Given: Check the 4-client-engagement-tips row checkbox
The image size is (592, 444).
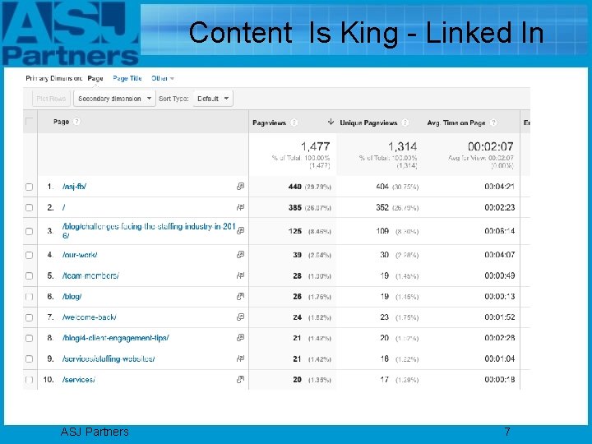Looking at the screenshot, I should point(29,338).
